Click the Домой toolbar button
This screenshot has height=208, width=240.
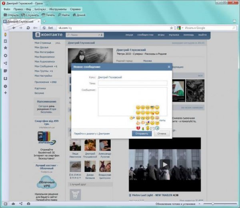coord(79,15)
